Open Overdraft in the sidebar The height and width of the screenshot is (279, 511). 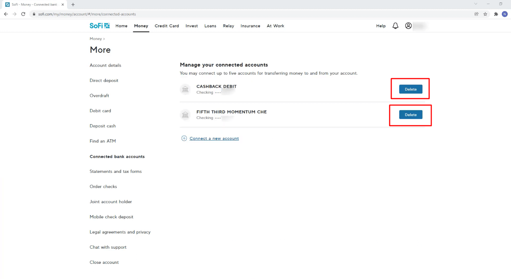point(99,96)
